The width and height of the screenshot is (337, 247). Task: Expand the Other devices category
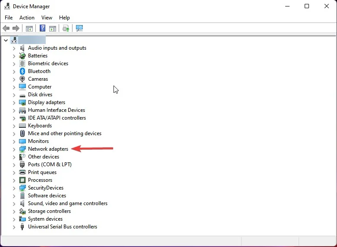[14, 157]
